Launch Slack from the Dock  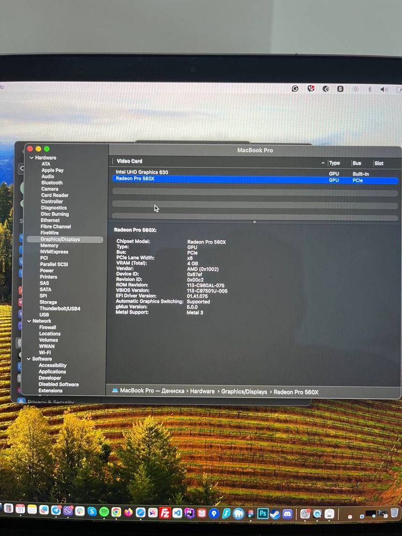coord(80,511)
